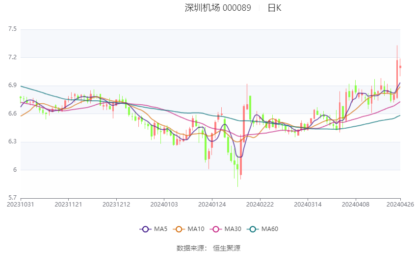Click the y-axis value 5.7
This screenshot has width=417, height=253.
tap(12, 198)
